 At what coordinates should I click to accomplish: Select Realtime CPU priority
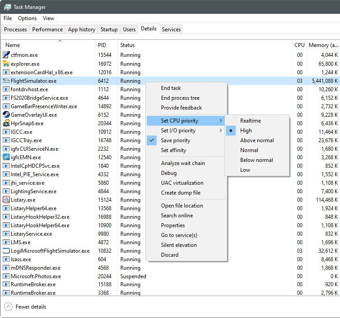coord(250,121)
